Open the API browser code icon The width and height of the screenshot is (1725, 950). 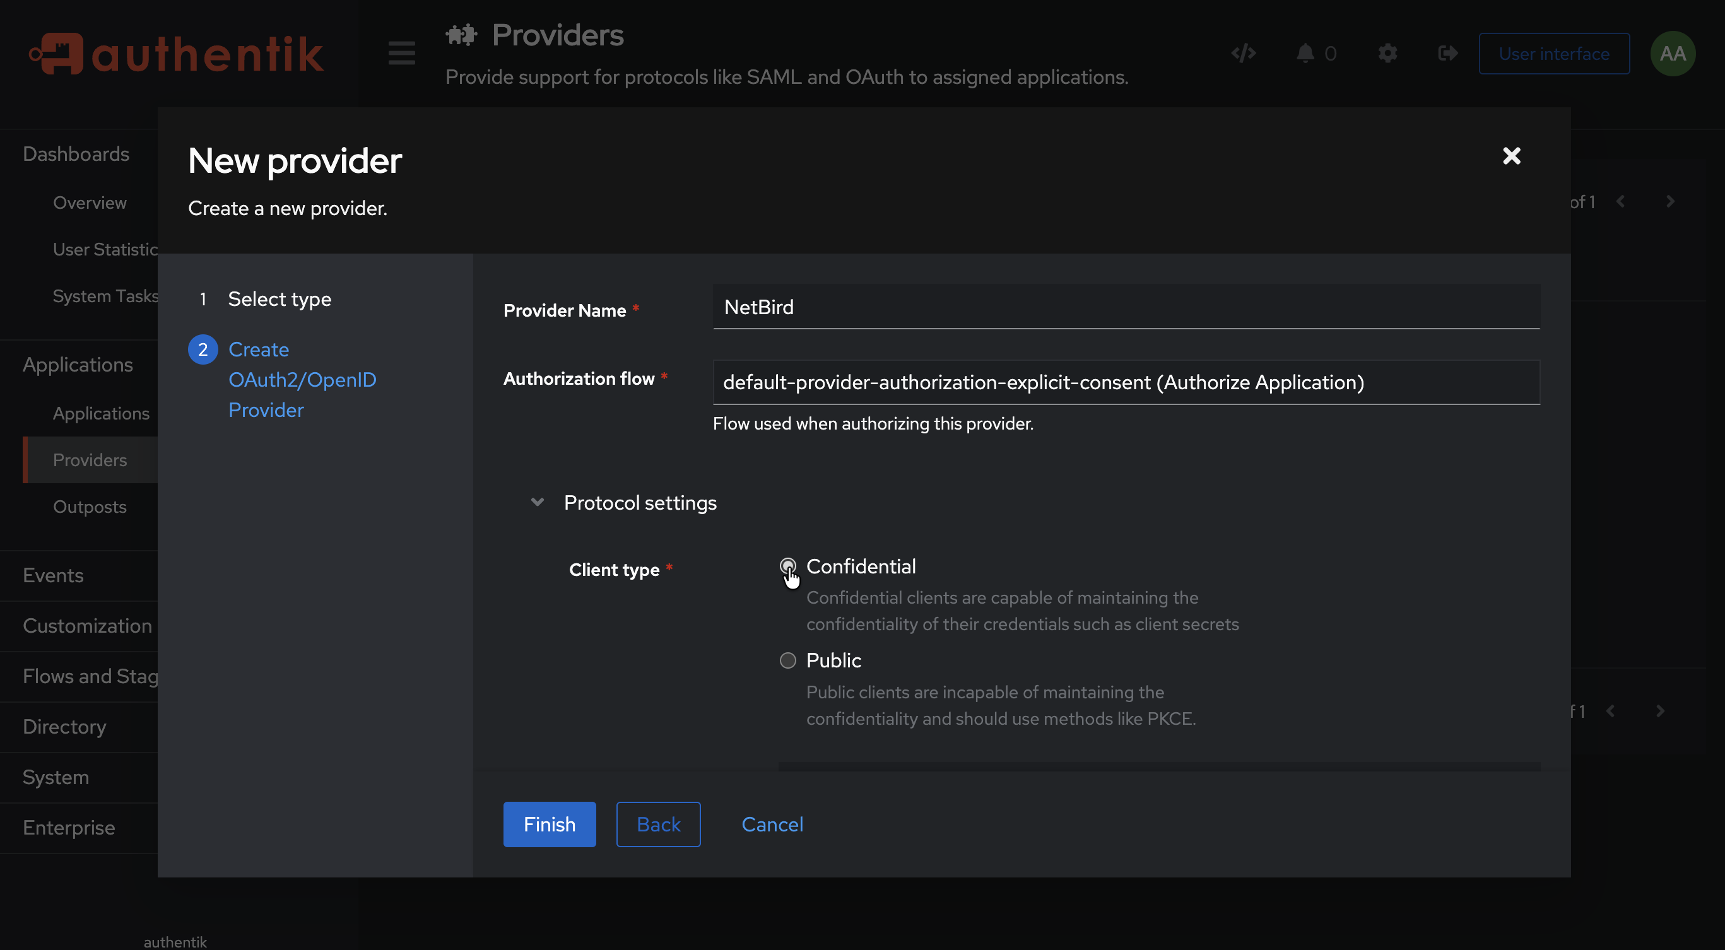coord(1243,54)
